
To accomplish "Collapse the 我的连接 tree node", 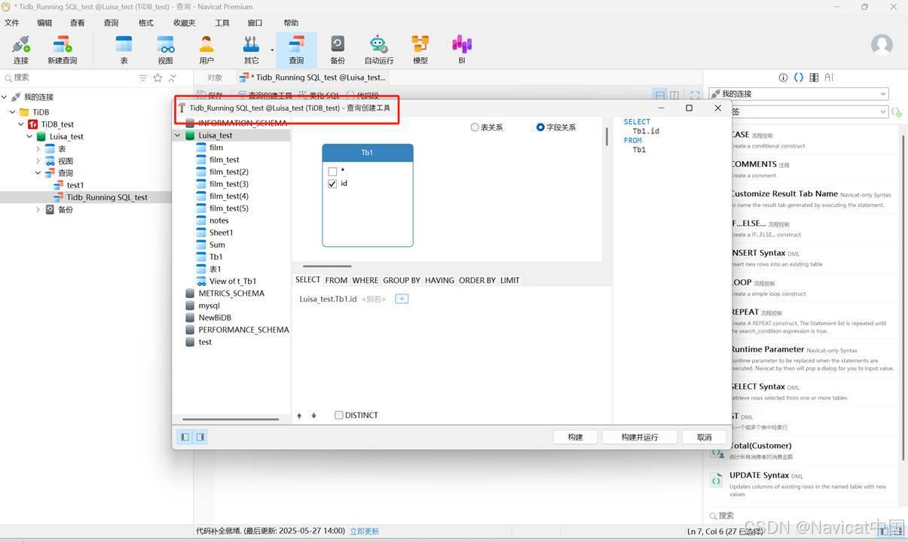I will click(x=5, y=97).
